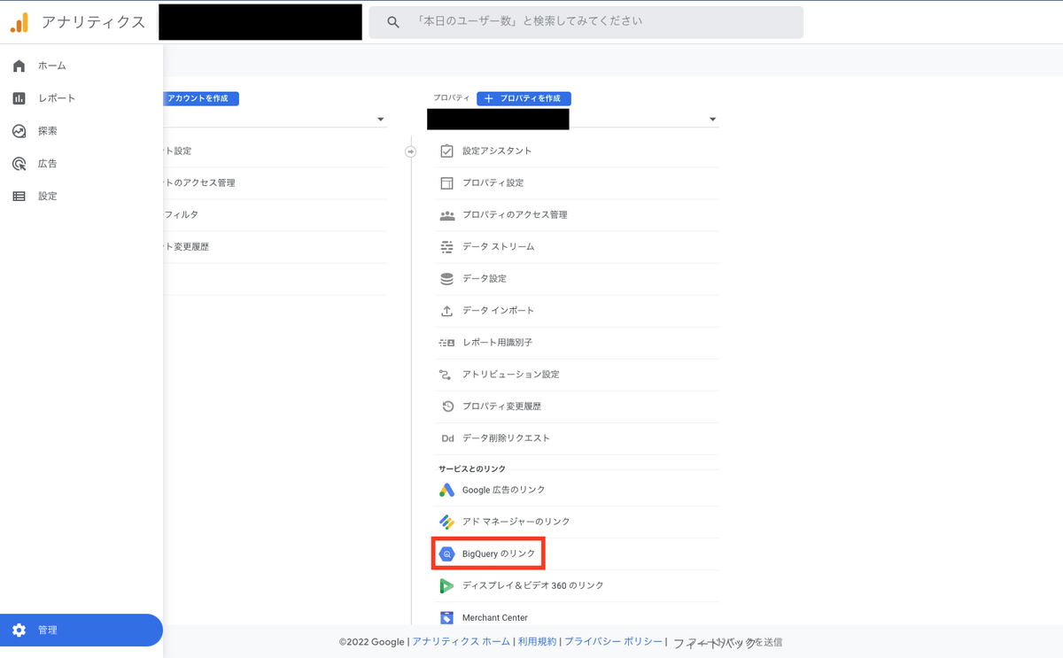The height and width of the screenshot is (658, 1063).
Task: Click the search magnifier icon
Action: click(393, 22)
